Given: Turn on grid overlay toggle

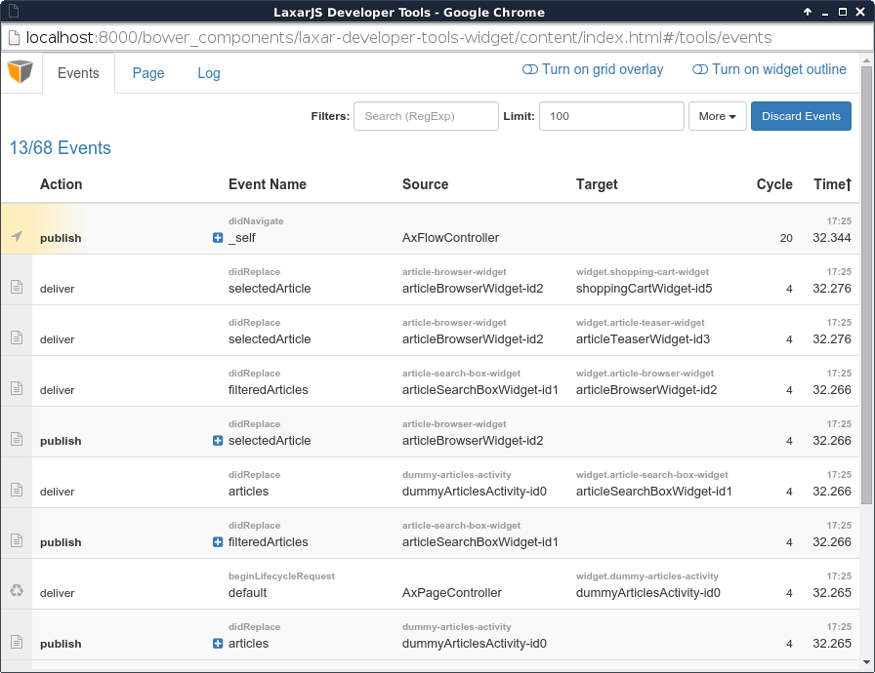Looking at the screenshot, I should 593,69.
